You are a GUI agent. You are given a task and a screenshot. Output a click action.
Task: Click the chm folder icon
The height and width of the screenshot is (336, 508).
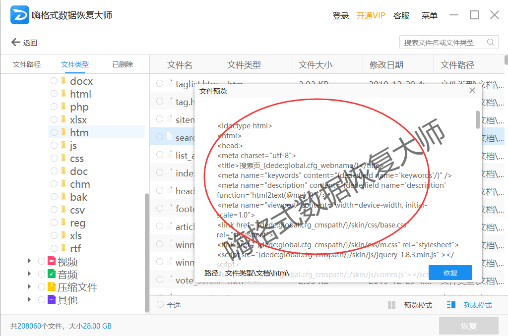click(x=63, y=184)
